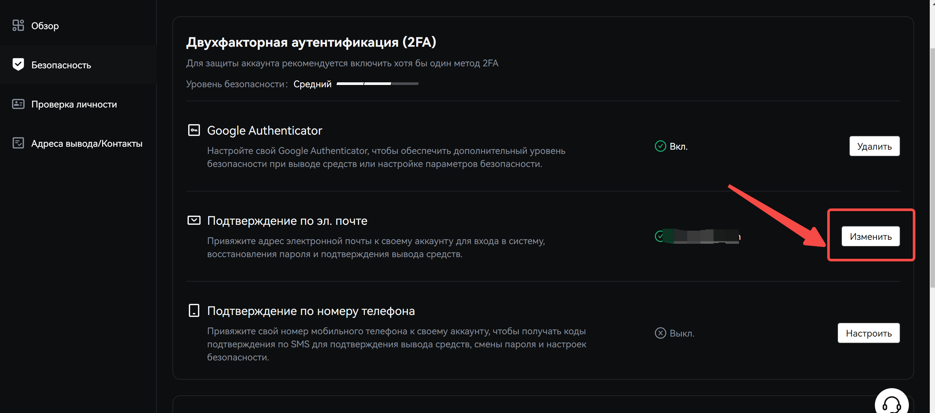Select Безопасность in the sidebar
Viewport: 935px width, 413px height.
[61, 65]
